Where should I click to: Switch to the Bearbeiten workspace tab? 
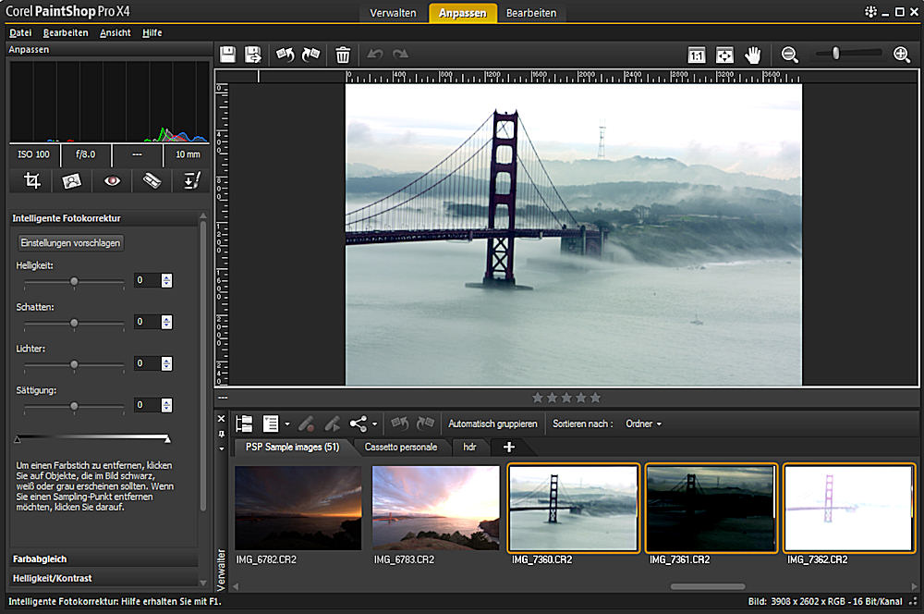[531, 13]
